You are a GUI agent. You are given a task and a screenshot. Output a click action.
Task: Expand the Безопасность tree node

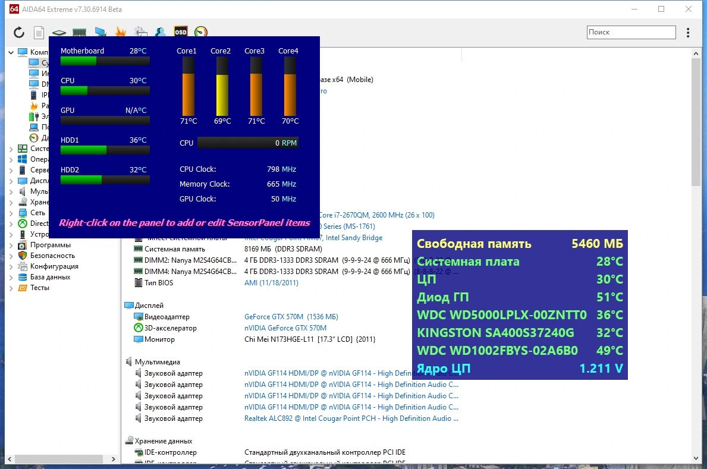tap(11, 256)
